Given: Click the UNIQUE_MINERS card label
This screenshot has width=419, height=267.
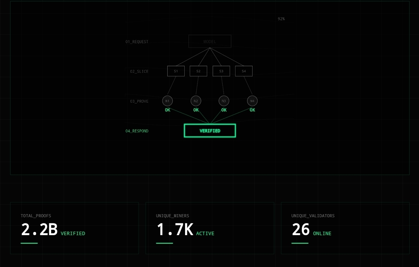Looking at the screenshot, I should click(172, 216).
